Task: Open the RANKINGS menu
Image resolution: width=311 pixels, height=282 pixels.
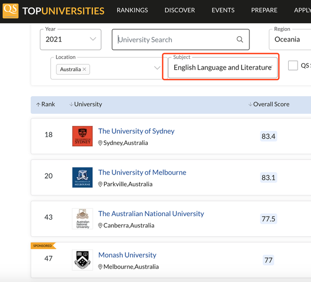Action: click(132, 10)
